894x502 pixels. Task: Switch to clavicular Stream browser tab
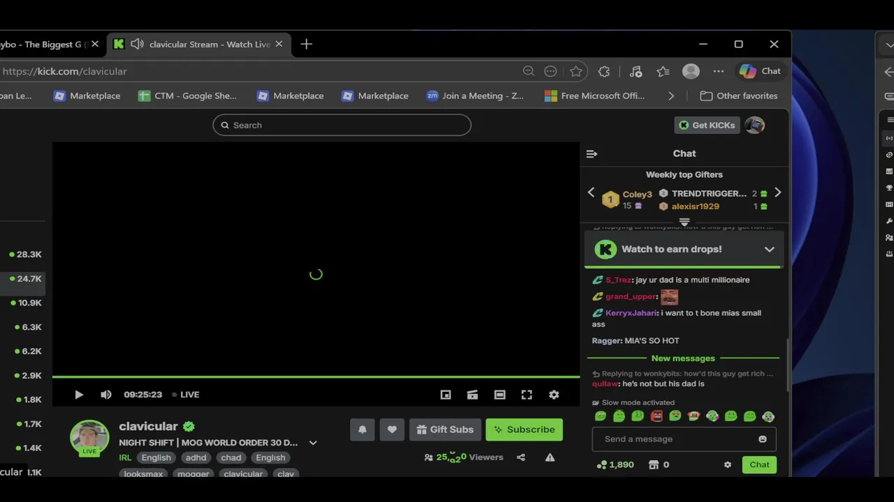click(198, 44)
